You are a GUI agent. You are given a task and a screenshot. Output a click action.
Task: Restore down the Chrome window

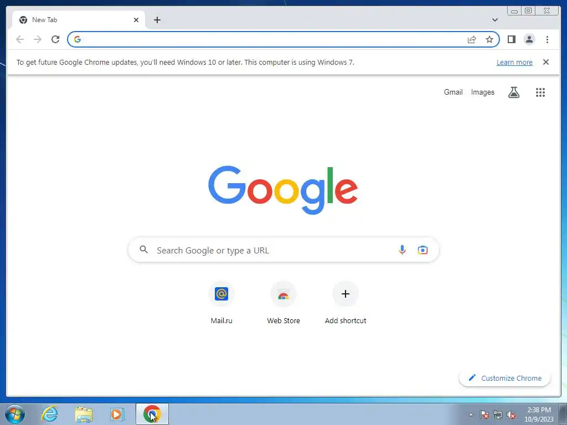(528, 11)
